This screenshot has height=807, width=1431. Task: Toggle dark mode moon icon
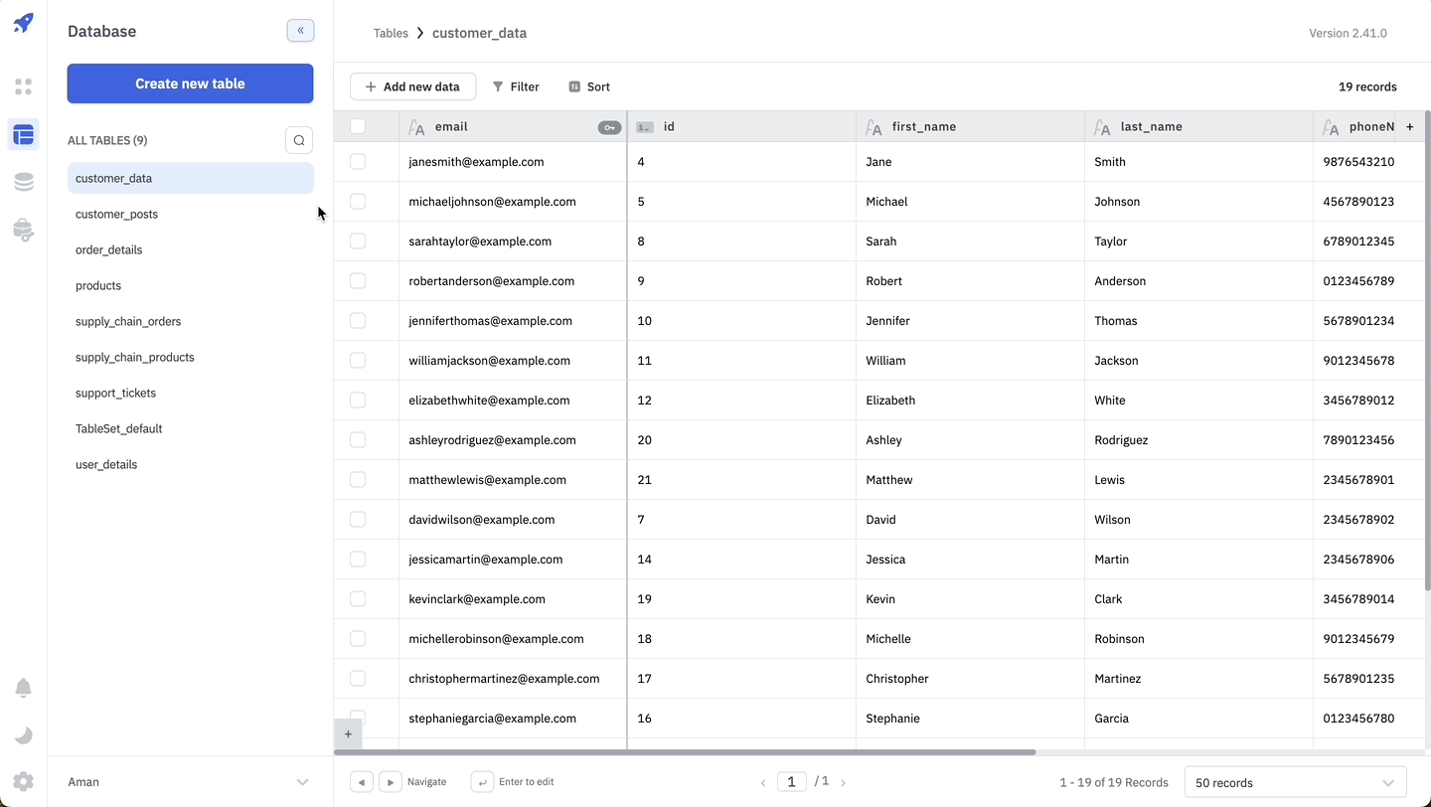pyautogui.click(x=24, y=735)
